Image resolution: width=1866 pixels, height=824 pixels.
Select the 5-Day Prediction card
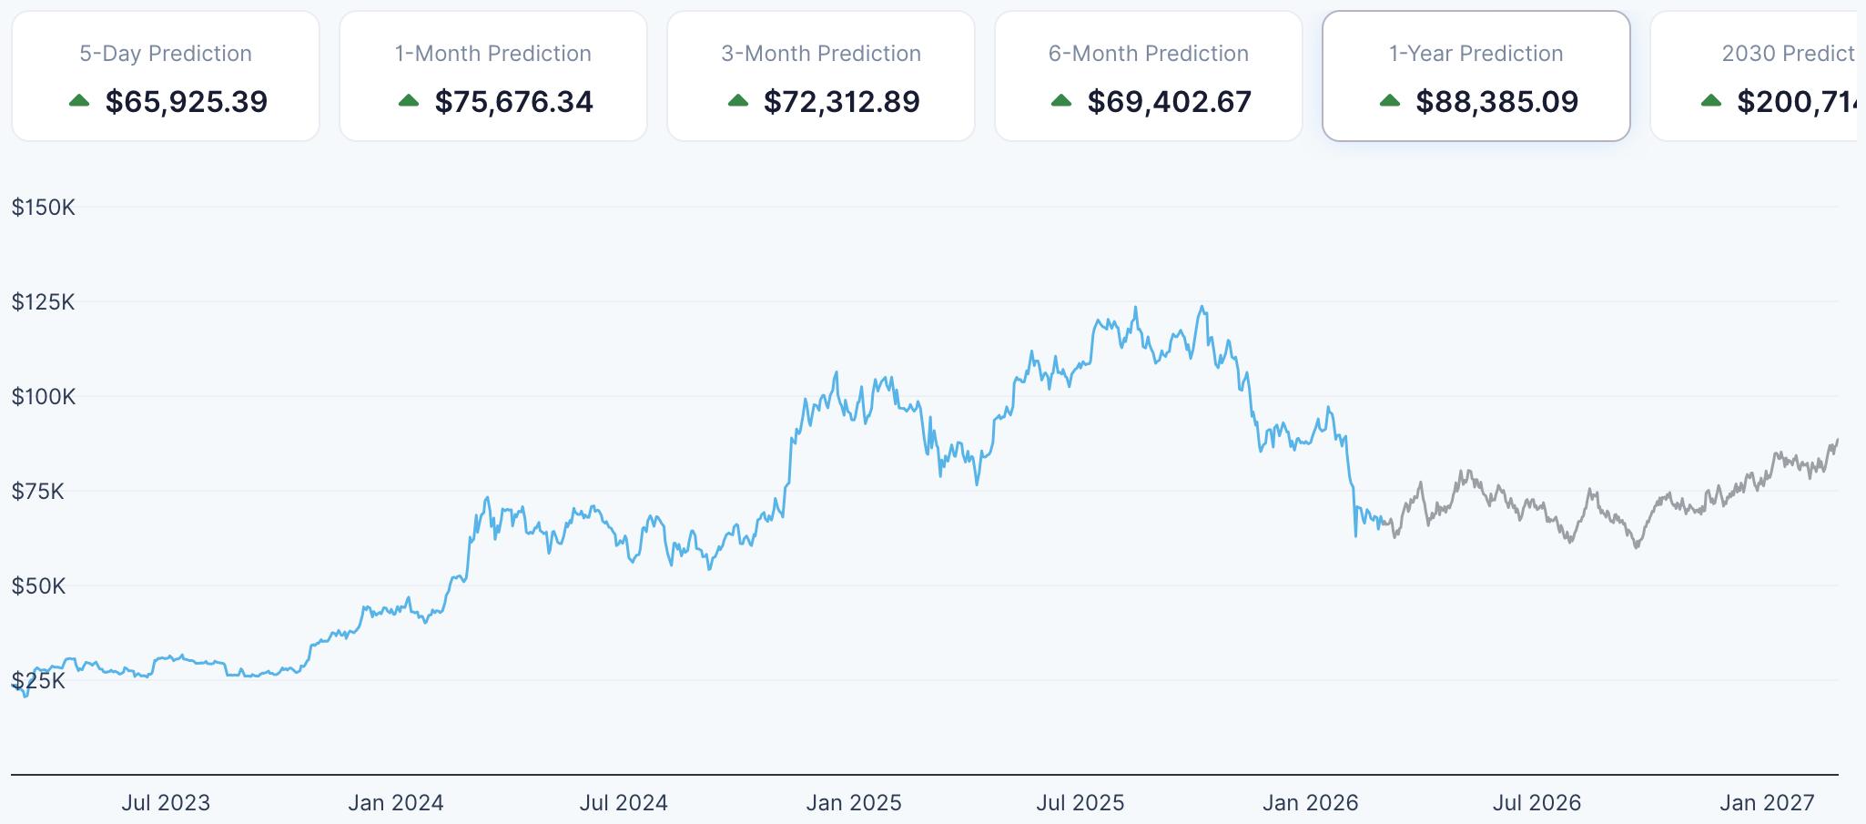(165, 75)
